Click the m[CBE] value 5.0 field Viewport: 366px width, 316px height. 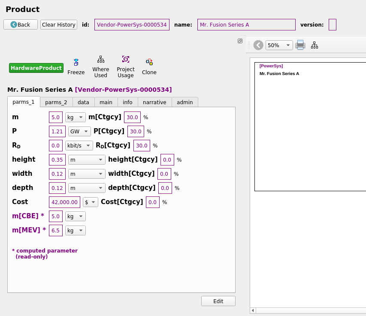[55, 217]
